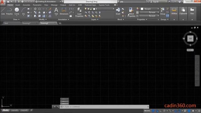Click Match Properties icon
The image size is (201, 113).
[x=131, y=12]
